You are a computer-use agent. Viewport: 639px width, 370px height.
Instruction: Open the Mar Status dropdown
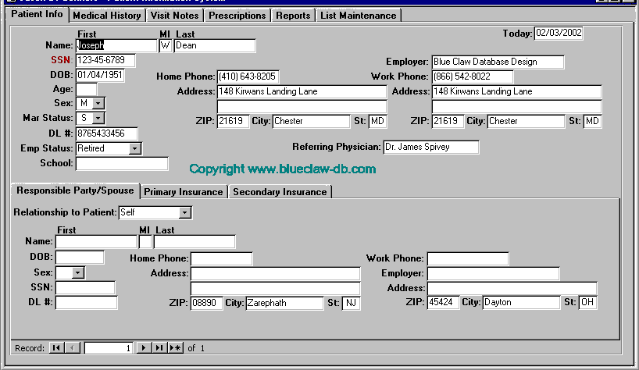[x=98, y=119]
